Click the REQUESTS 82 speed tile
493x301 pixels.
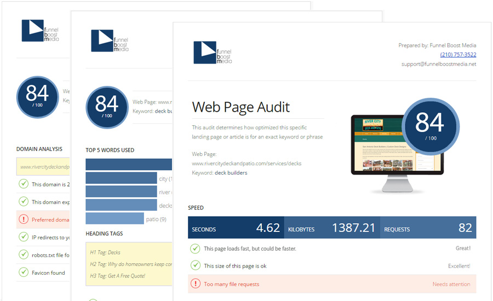(428, 228)
